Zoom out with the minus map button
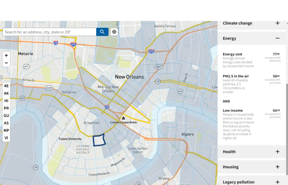This screenshot has height=185, width=288. 6,63
